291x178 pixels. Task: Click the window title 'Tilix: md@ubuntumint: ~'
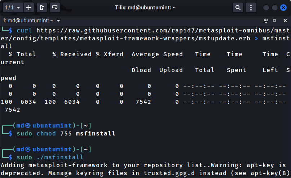(145, 8)
